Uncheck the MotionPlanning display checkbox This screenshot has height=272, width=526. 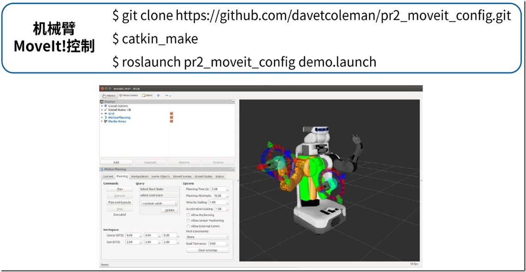coord(172,118)
